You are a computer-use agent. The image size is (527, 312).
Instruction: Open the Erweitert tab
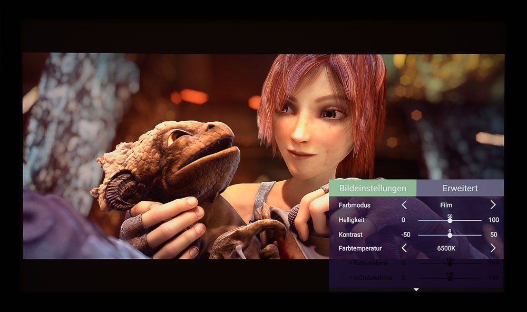460,188
